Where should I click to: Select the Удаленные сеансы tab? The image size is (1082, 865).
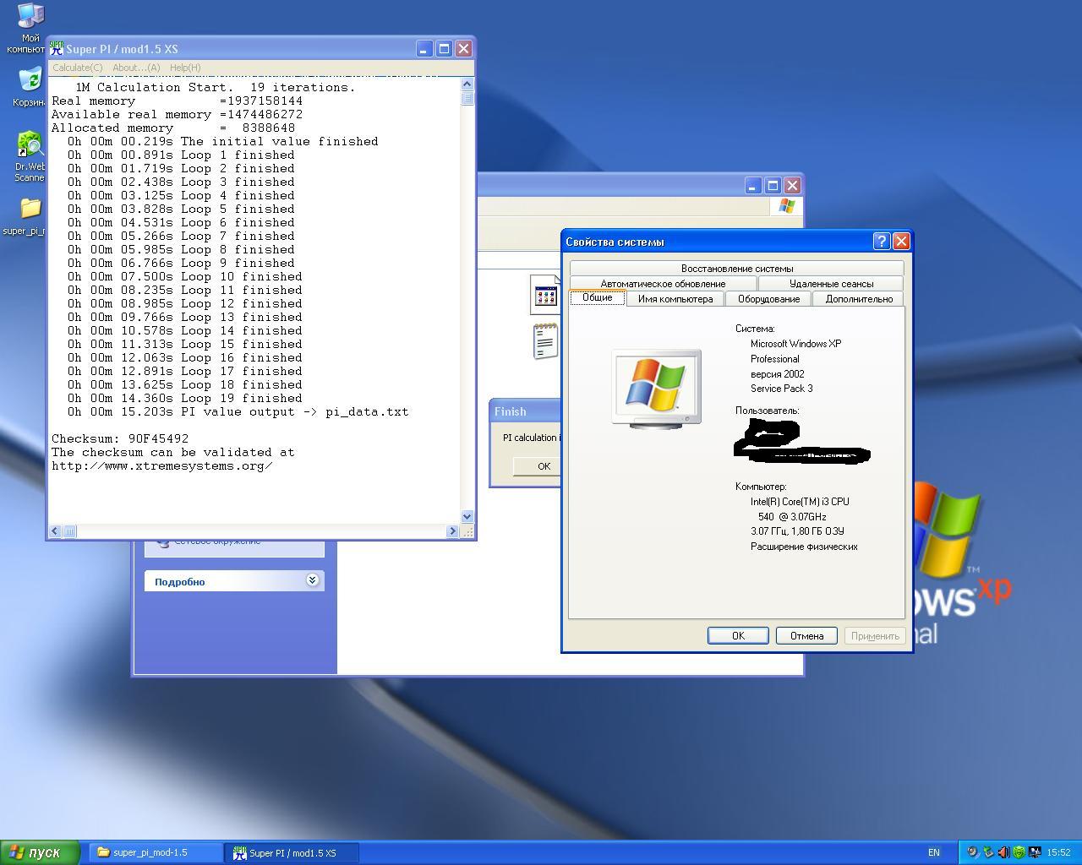[x=831, y=284]
